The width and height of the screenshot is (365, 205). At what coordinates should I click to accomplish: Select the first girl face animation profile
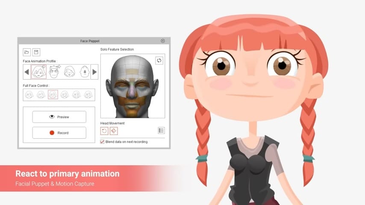(39, 72)
